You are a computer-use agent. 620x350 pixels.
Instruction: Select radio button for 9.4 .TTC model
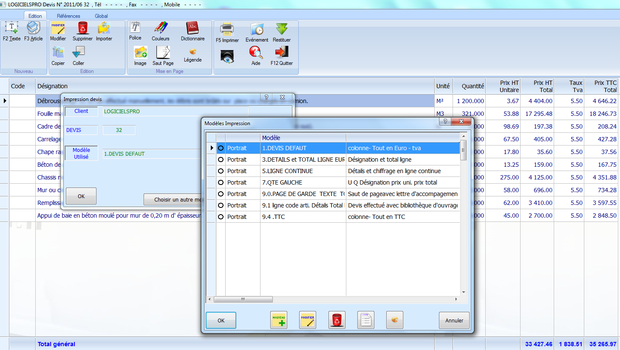point(221,217)
